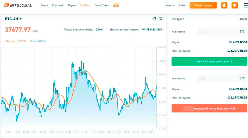Focus the lower BTC quantity input field
Viewport: 248px width, 138px height.
click(218, 78)
